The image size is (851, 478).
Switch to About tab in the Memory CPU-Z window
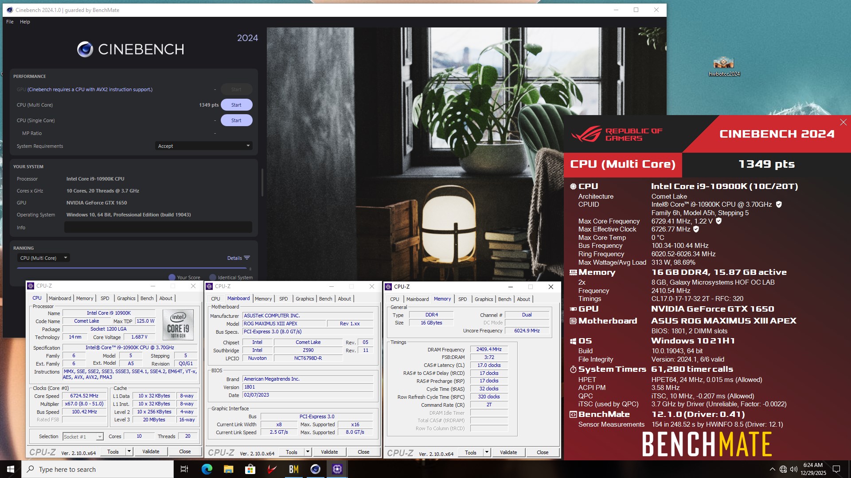pyautogui.click(x=523, y=299)
